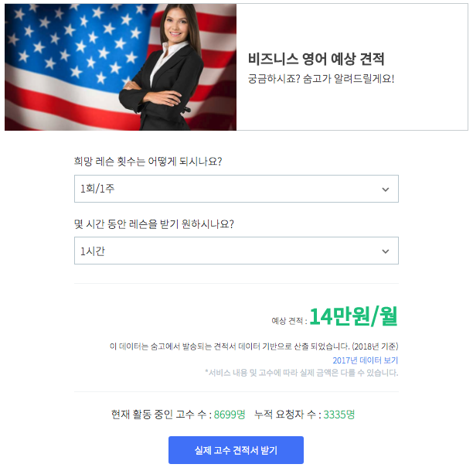
Task: Click the 희망 레슨 횟수는 어떻게 되시나요? label
Action: pyautogui.click(x=148, y=161)
